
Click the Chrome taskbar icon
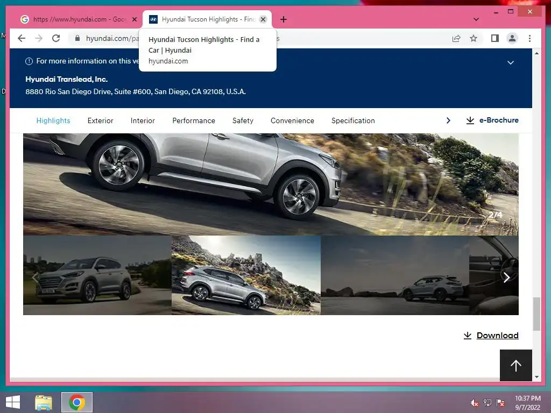point(77,402)
